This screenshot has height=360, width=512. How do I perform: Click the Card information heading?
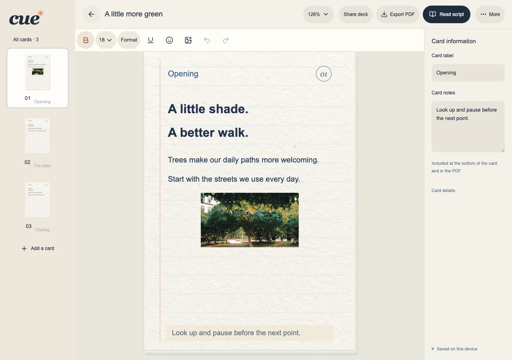[x=454, y=41]
